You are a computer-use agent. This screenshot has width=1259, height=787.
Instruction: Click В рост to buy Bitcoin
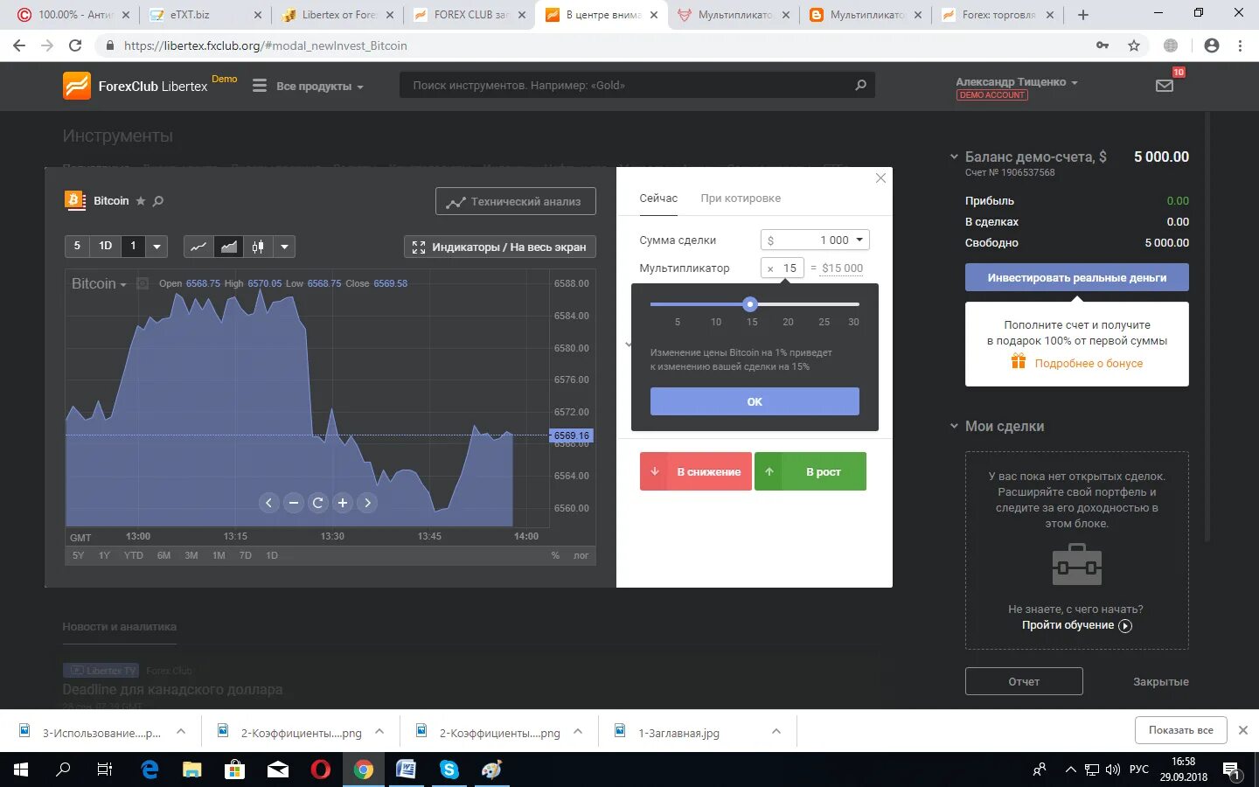click(810, 471)
